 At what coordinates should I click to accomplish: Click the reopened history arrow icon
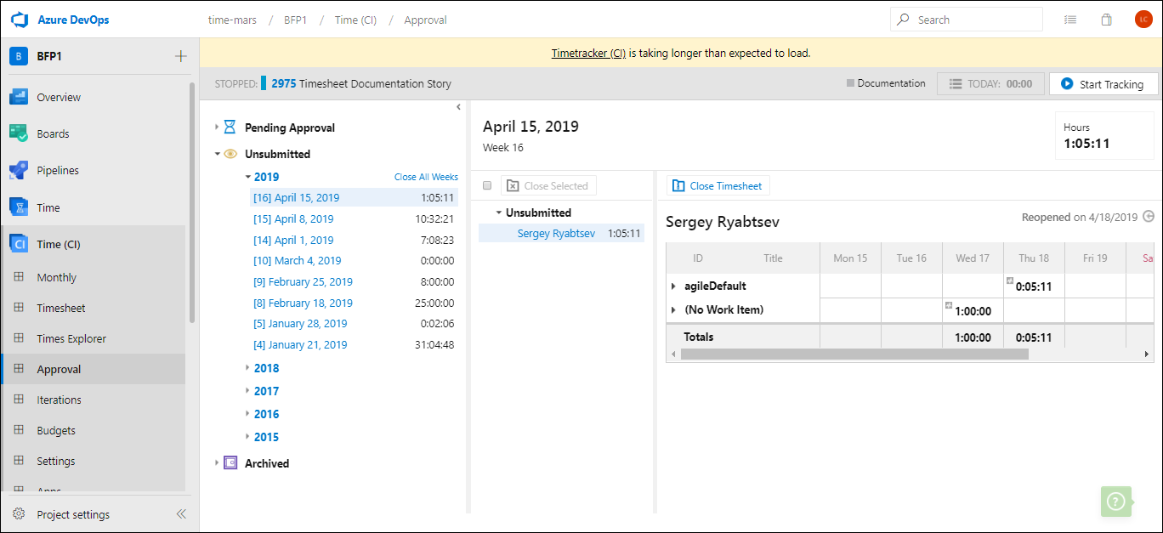pyautogui.click(x=1149, y=217)
